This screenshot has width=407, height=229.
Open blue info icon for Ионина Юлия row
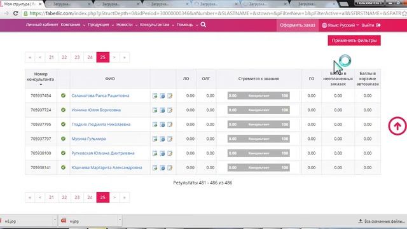pos(163,110)
